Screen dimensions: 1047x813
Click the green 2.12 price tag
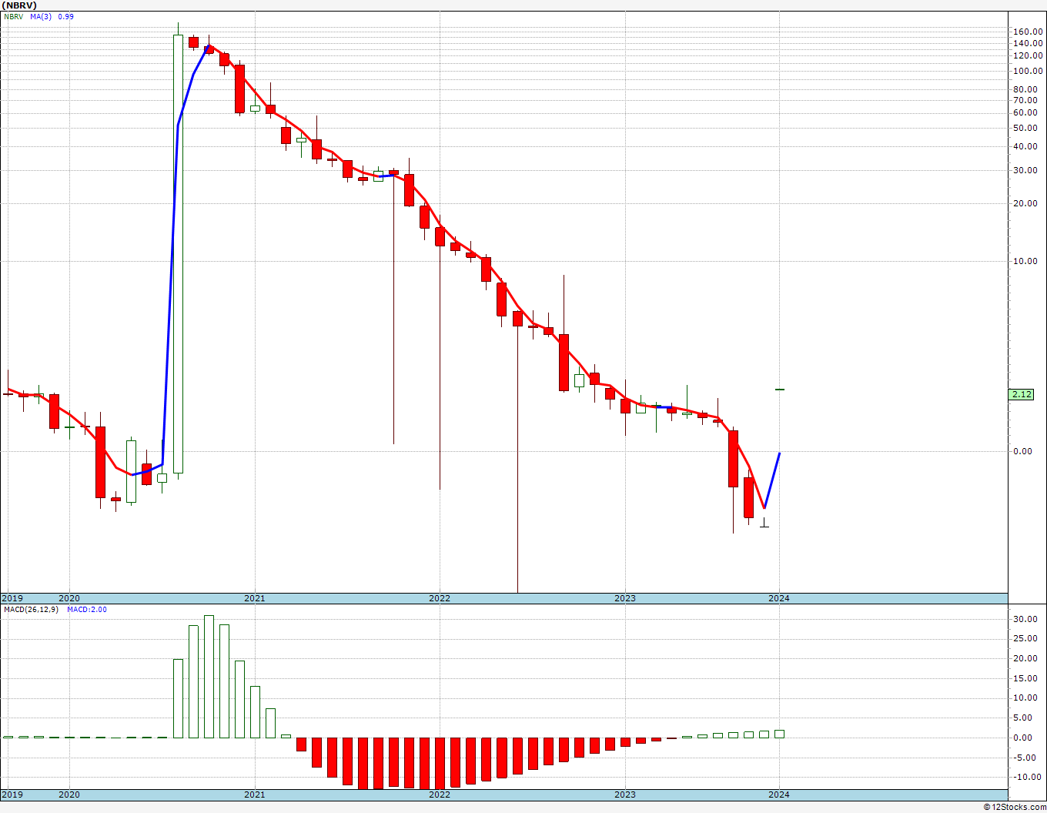pyautogui.click(x=1022, y=394)
